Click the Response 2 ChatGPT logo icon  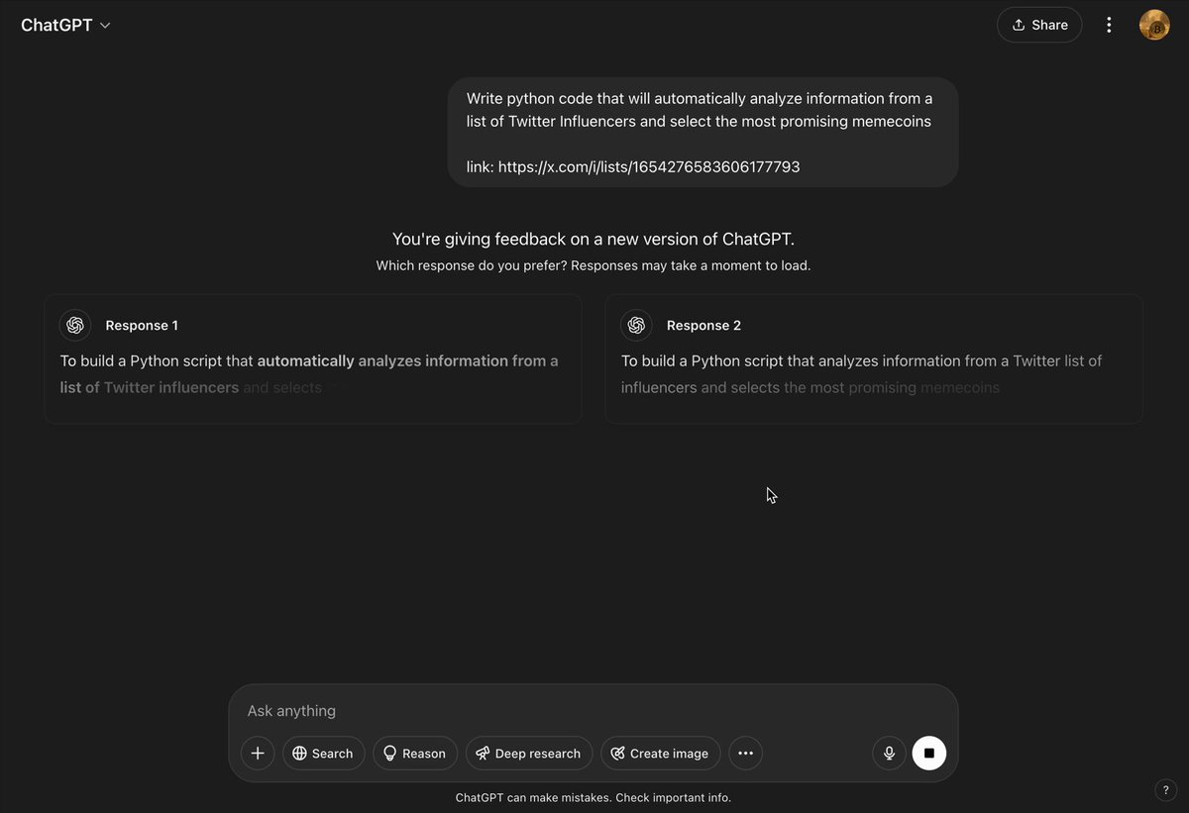pyautogui.click(x=636, y=325)
